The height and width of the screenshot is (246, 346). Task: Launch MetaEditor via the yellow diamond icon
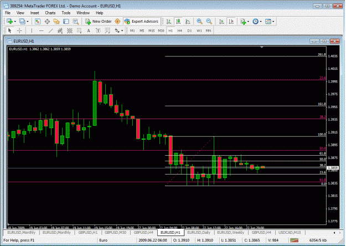[117, 22]
